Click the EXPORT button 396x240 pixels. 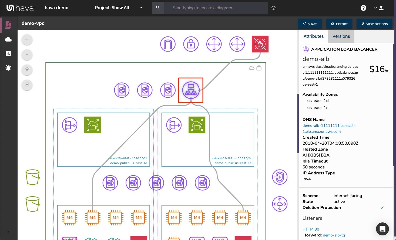pyautogui.click(x=339, y=24)
